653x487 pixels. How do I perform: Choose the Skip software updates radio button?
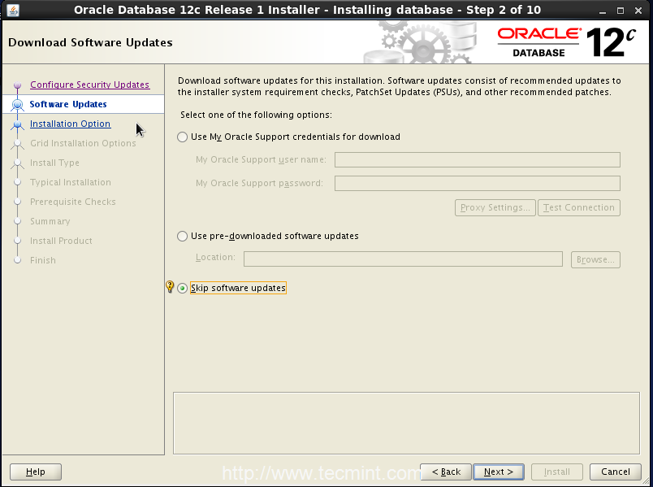point(183,288)
